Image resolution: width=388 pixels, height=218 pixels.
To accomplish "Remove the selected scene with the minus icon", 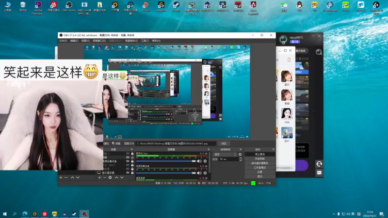I will click(66, 177).
